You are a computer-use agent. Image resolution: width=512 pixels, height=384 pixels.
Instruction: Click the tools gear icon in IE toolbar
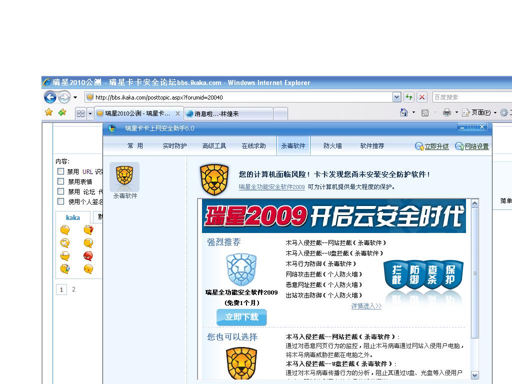[x=504, y=112]
